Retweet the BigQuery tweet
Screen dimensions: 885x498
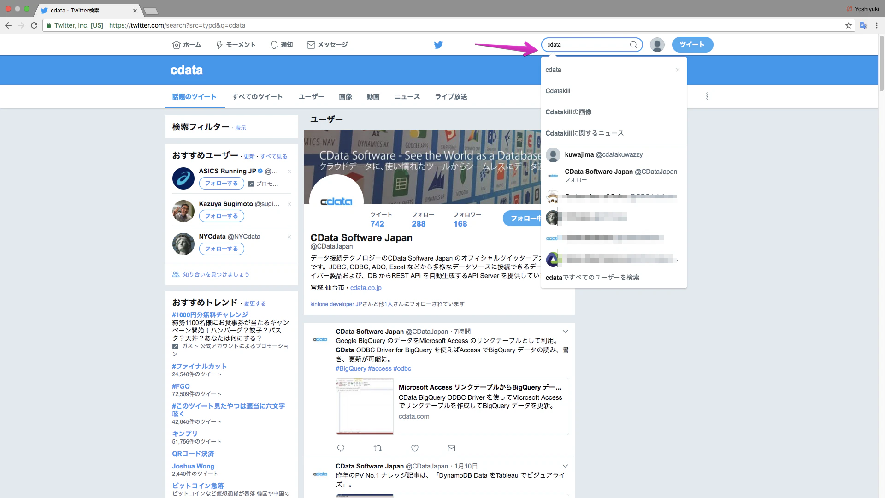click(378, 448)
